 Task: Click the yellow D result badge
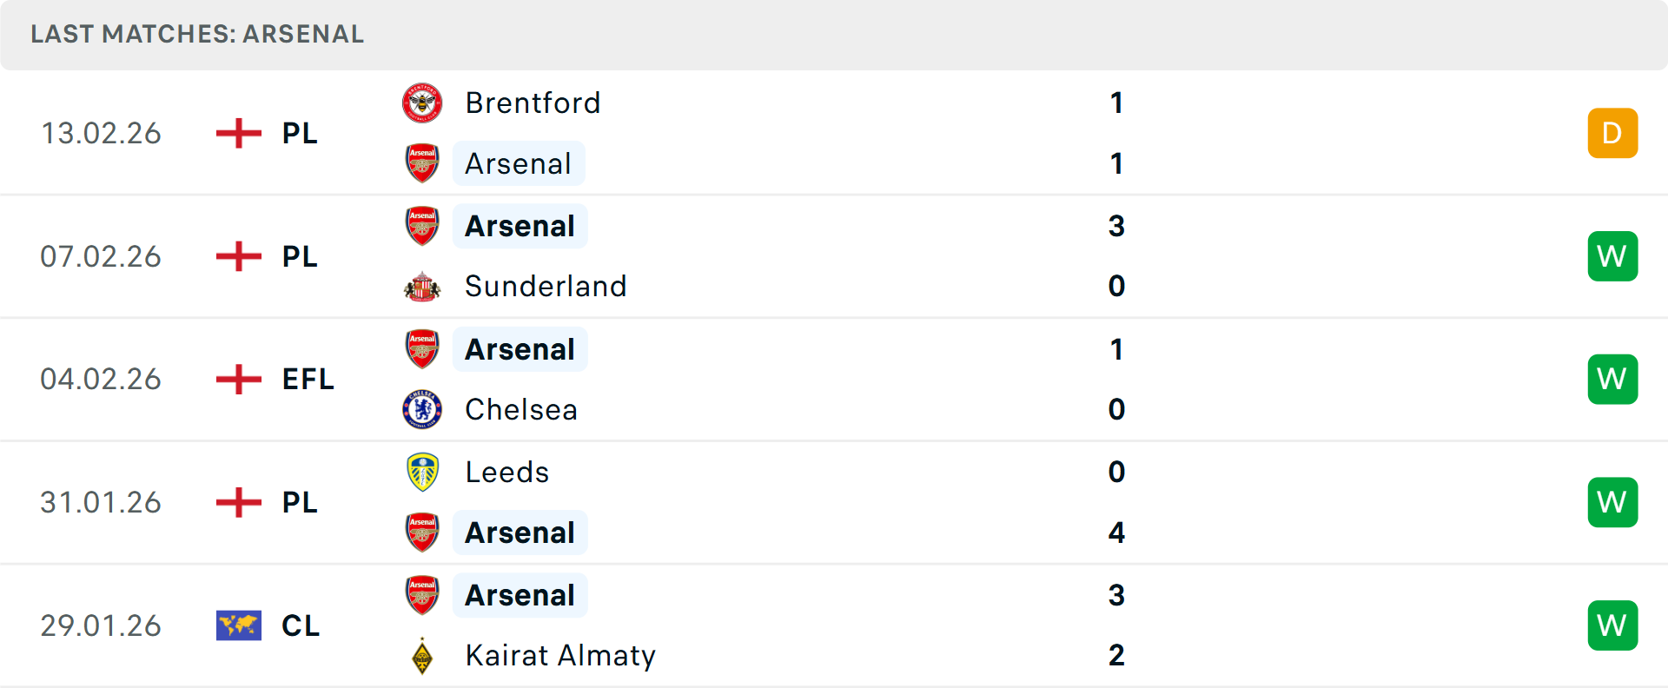(1612, 133)
